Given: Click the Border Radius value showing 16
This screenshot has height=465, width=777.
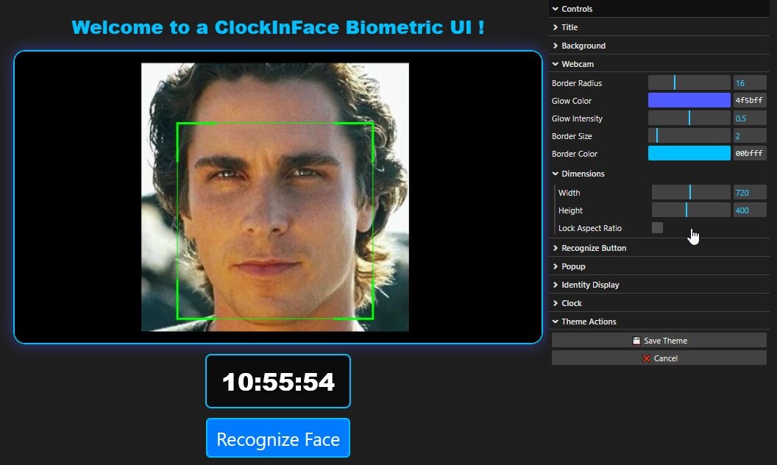Looking at the screenshot, I should [x=749, y=82].
